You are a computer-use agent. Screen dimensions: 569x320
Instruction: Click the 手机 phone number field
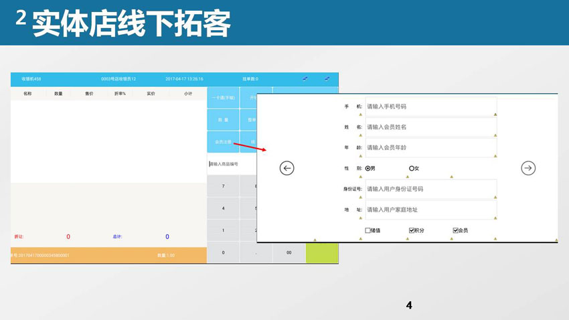430,106
